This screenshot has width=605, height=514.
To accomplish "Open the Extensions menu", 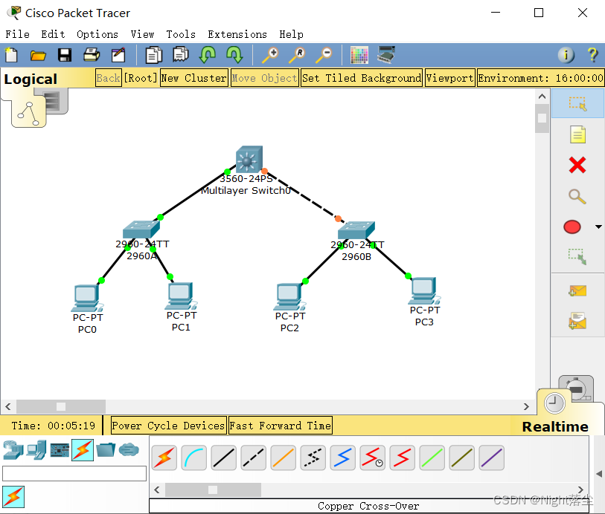I will pos(237,34).
